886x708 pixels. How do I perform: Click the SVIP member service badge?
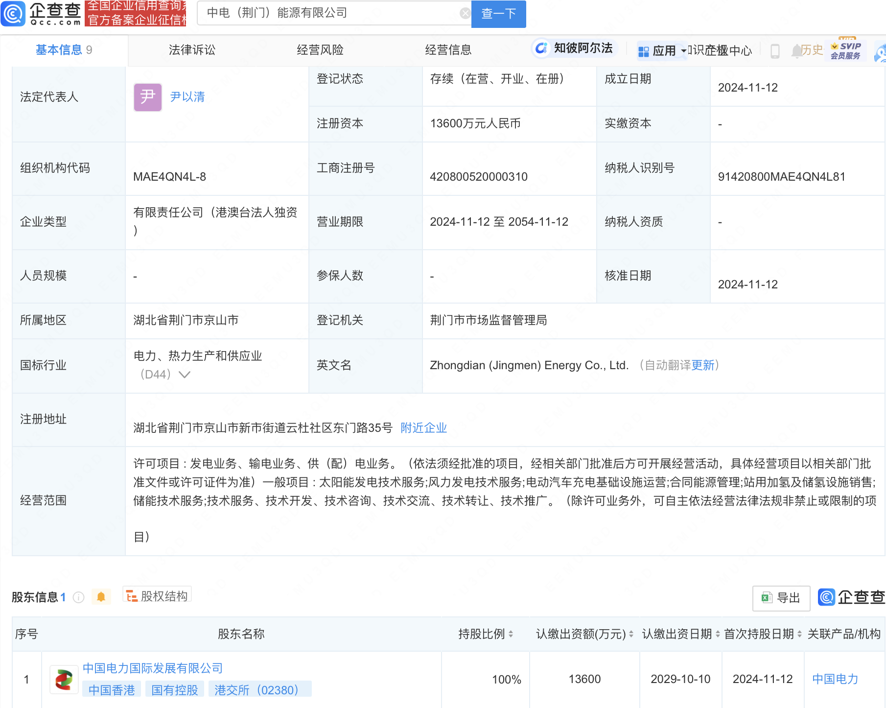pos(845,50)
